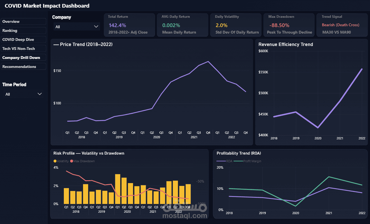
Task: Select Company Drill Down navigation button
Action: tap(23, 58)
